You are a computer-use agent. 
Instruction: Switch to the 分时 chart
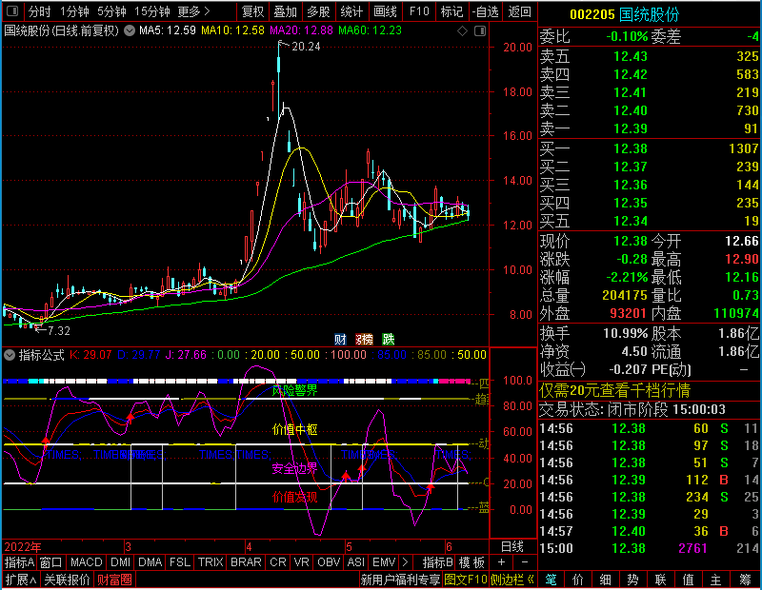39,11
